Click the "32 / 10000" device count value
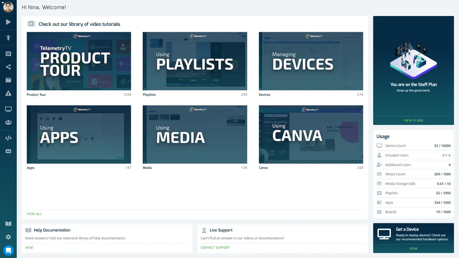 442,146
